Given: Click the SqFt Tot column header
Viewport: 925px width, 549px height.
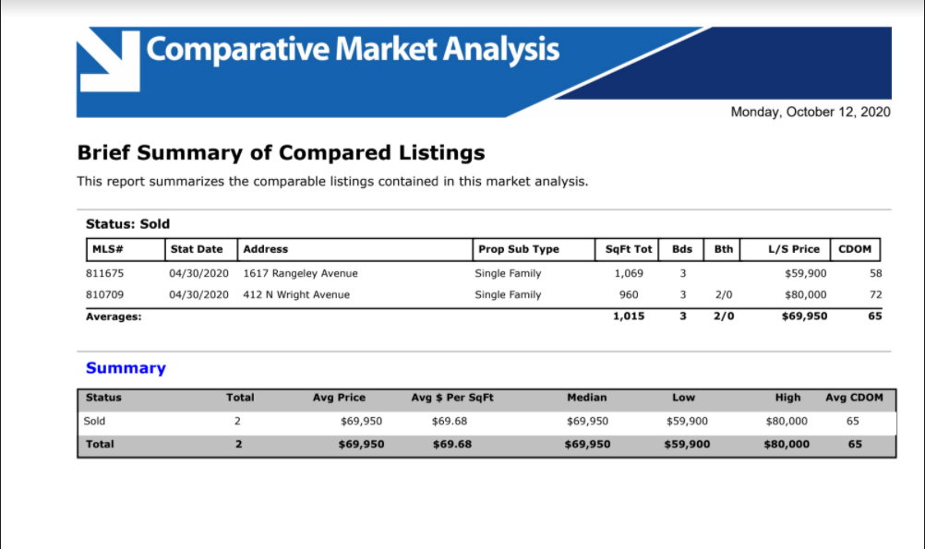Looking at the screenshot, I should [x=629, y=249].
